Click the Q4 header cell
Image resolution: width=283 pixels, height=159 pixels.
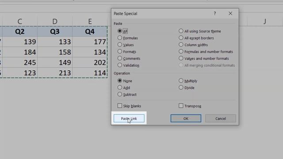coord(90,31)
